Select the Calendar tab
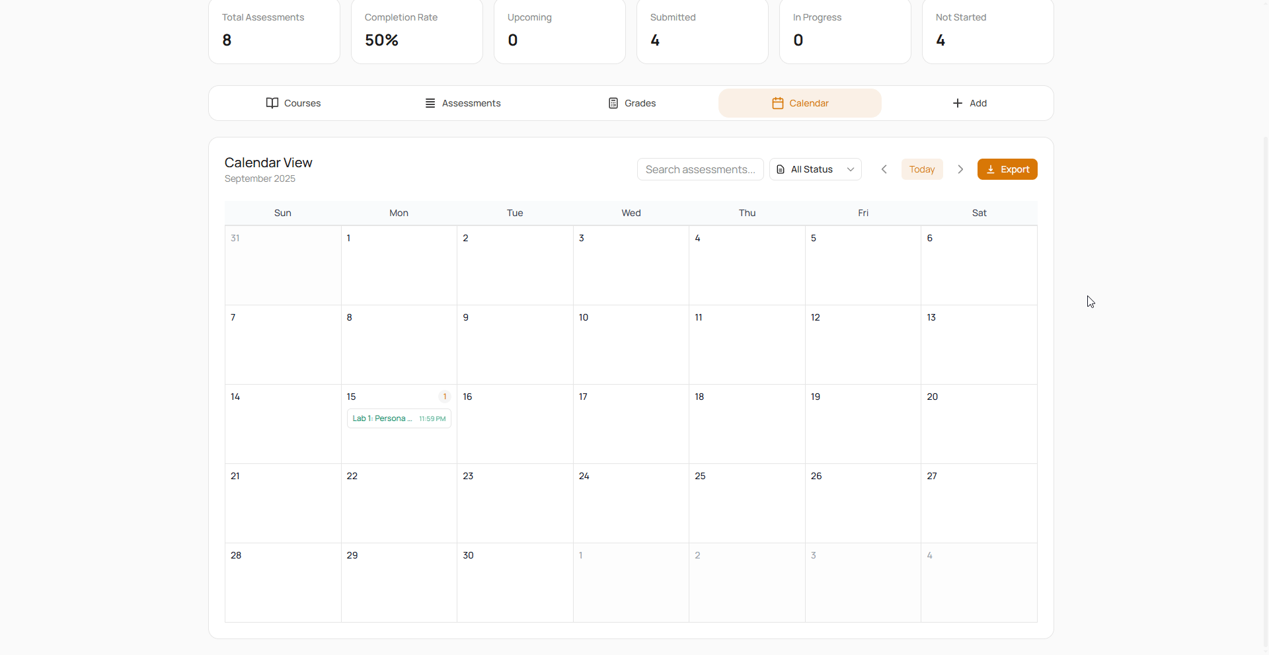Viewport: 1269px width, 655px height. (x=800, y=103)
